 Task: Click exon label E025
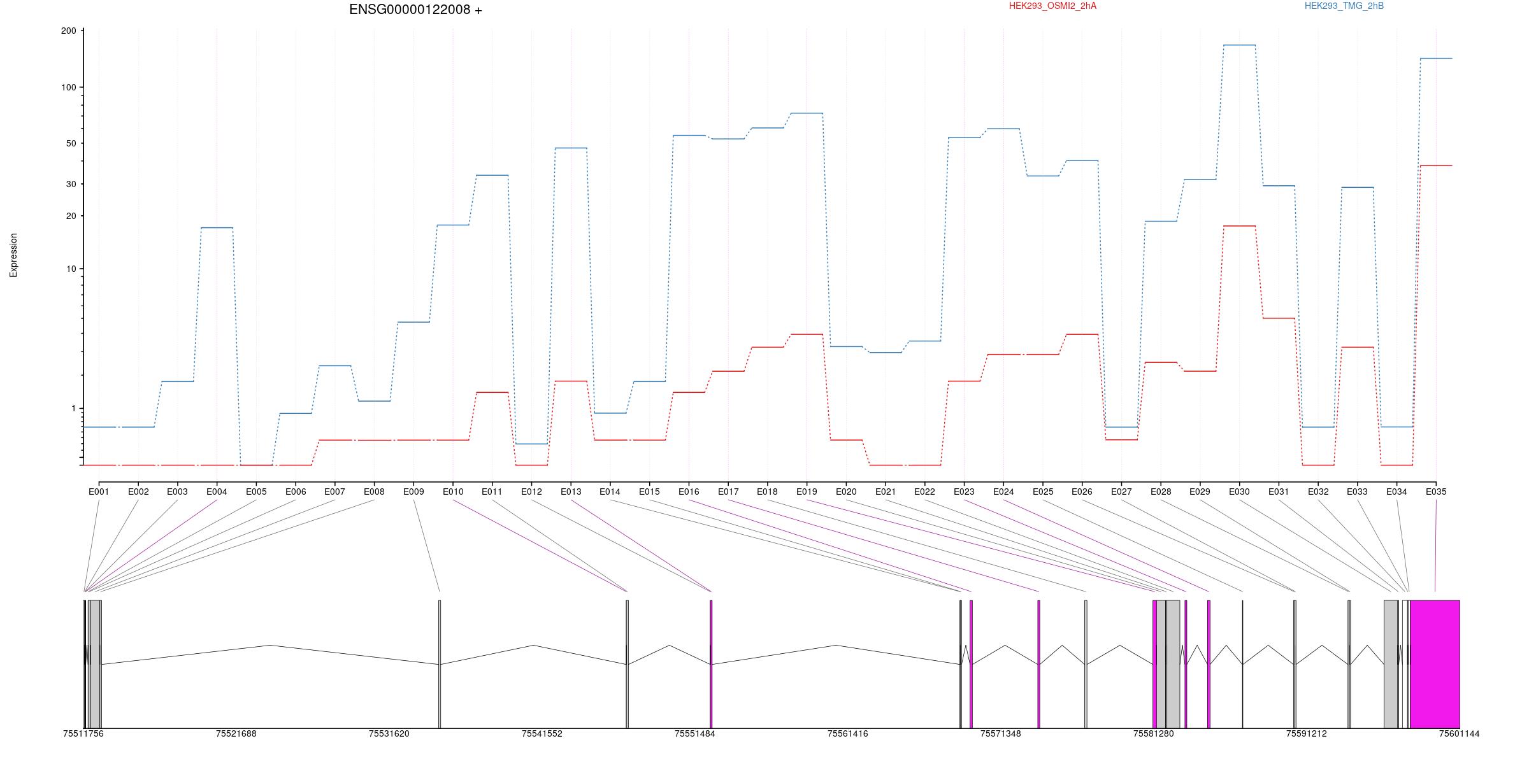click(x=1043, y=492)
